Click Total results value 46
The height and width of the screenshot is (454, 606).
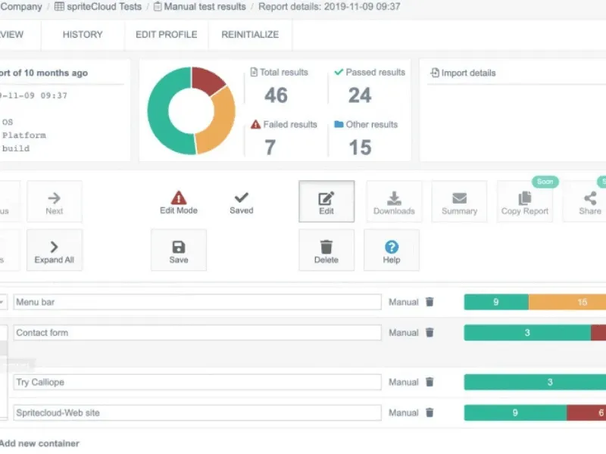coord(276,95)
